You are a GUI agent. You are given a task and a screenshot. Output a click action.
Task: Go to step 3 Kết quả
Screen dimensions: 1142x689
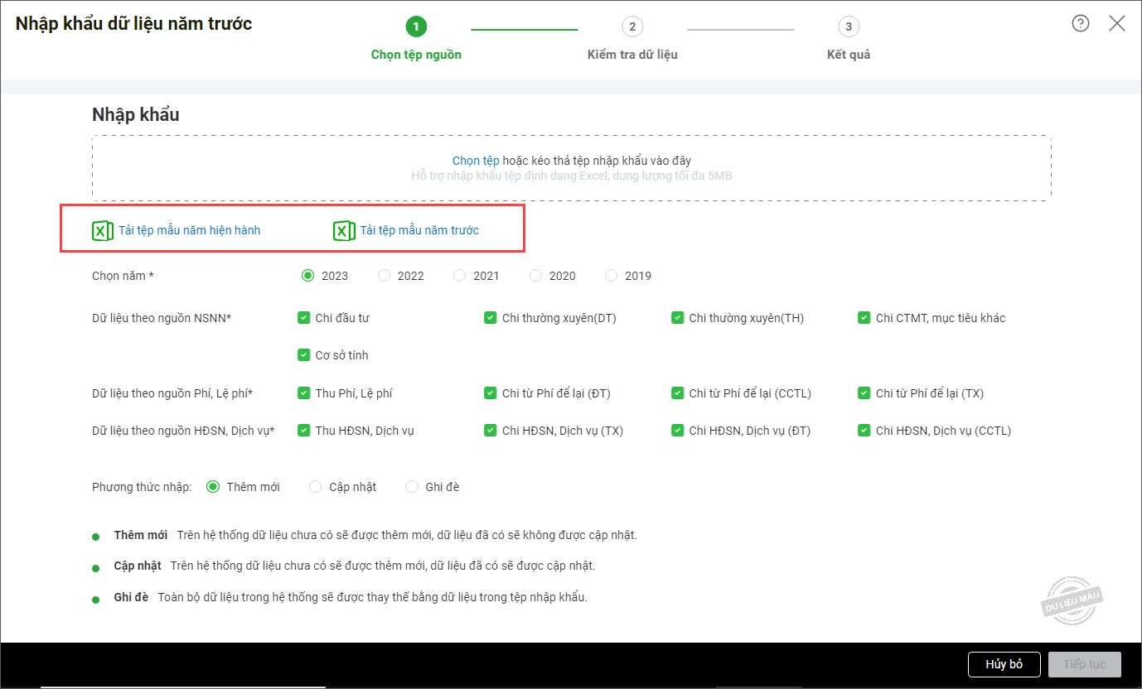pos(848,27)
